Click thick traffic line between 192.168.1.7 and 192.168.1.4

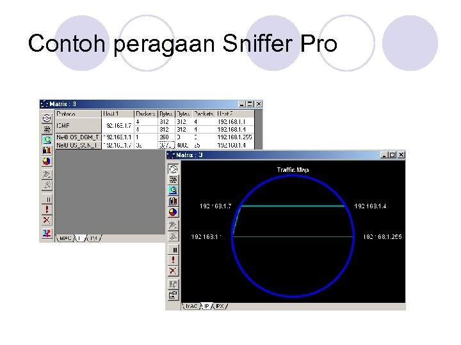click(x=293, y=206)
